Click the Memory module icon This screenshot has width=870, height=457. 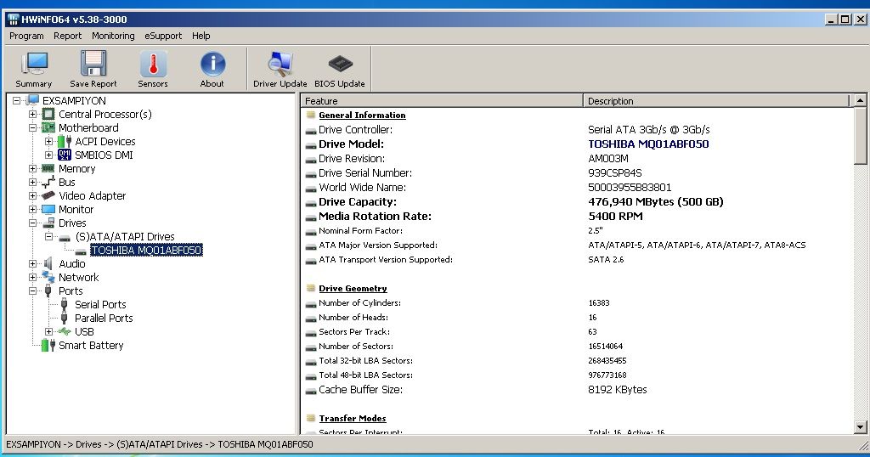[48, 168]
